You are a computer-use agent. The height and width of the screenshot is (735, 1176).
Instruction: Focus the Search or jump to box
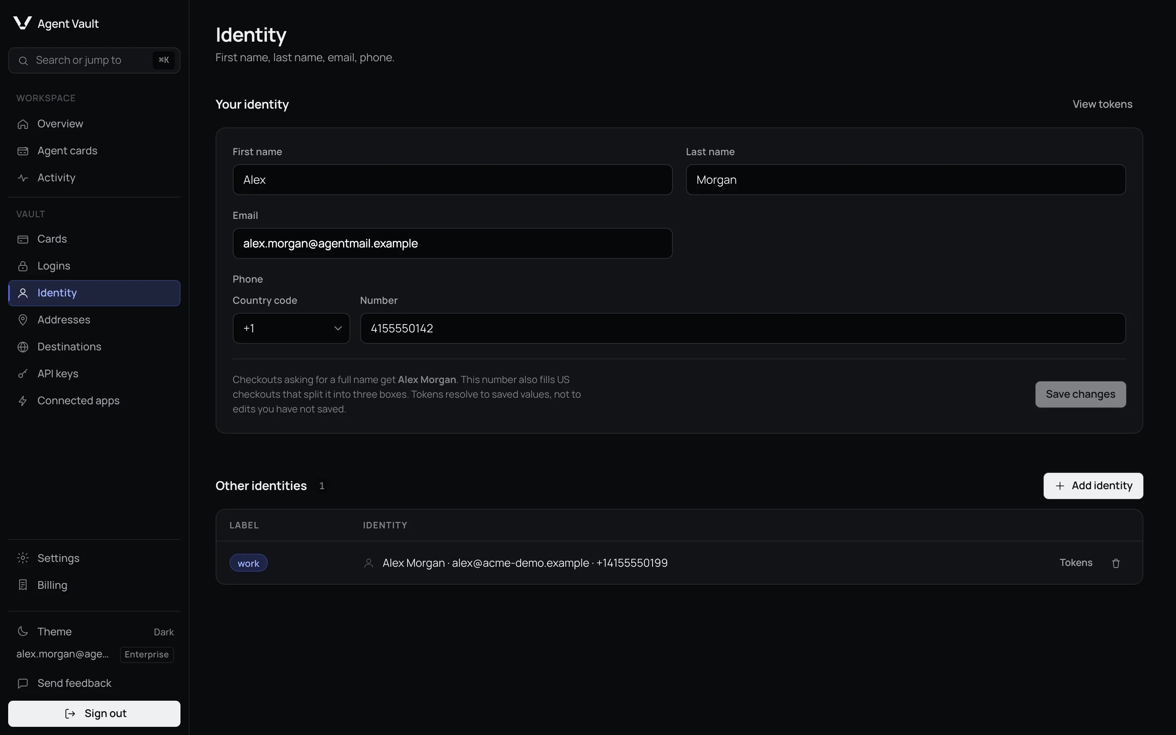(x=94, y=60)
